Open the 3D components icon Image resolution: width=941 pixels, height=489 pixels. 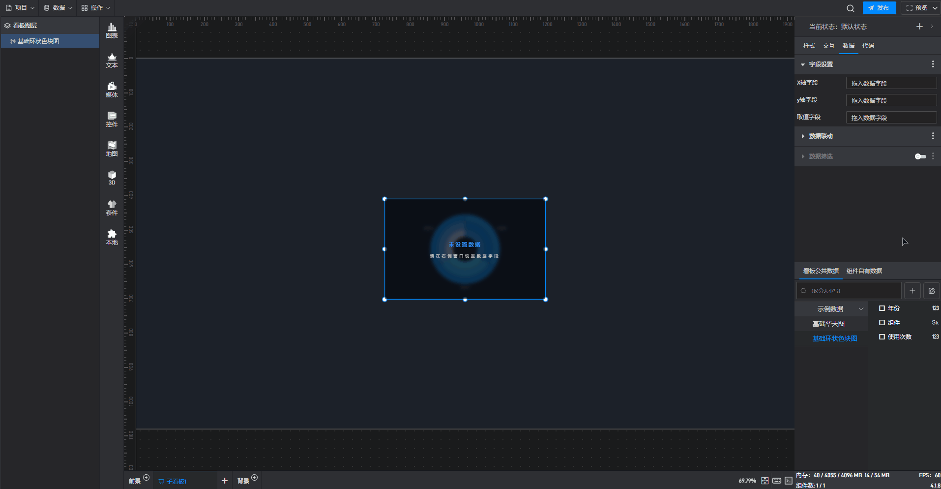(x=112, y=178)
